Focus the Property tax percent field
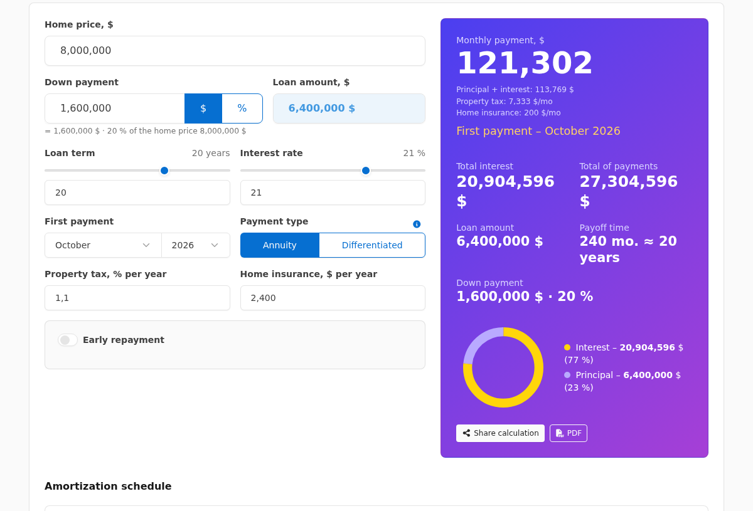Image resolution: width=753 pixels, height=511 pixels. (x=137, y=298)
